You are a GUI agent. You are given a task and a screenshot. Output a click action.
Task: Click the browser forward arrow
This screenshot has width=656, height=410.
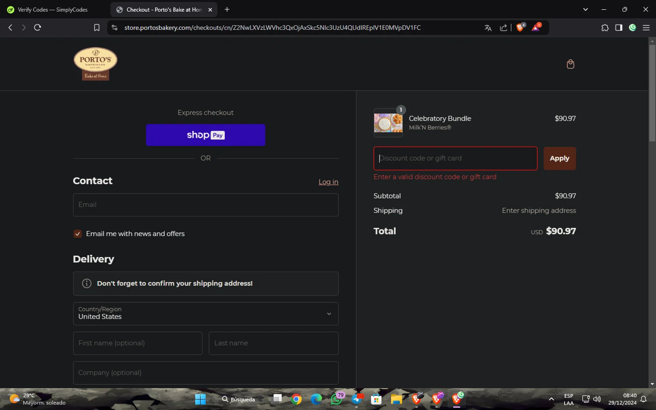[x=24, y=28]
